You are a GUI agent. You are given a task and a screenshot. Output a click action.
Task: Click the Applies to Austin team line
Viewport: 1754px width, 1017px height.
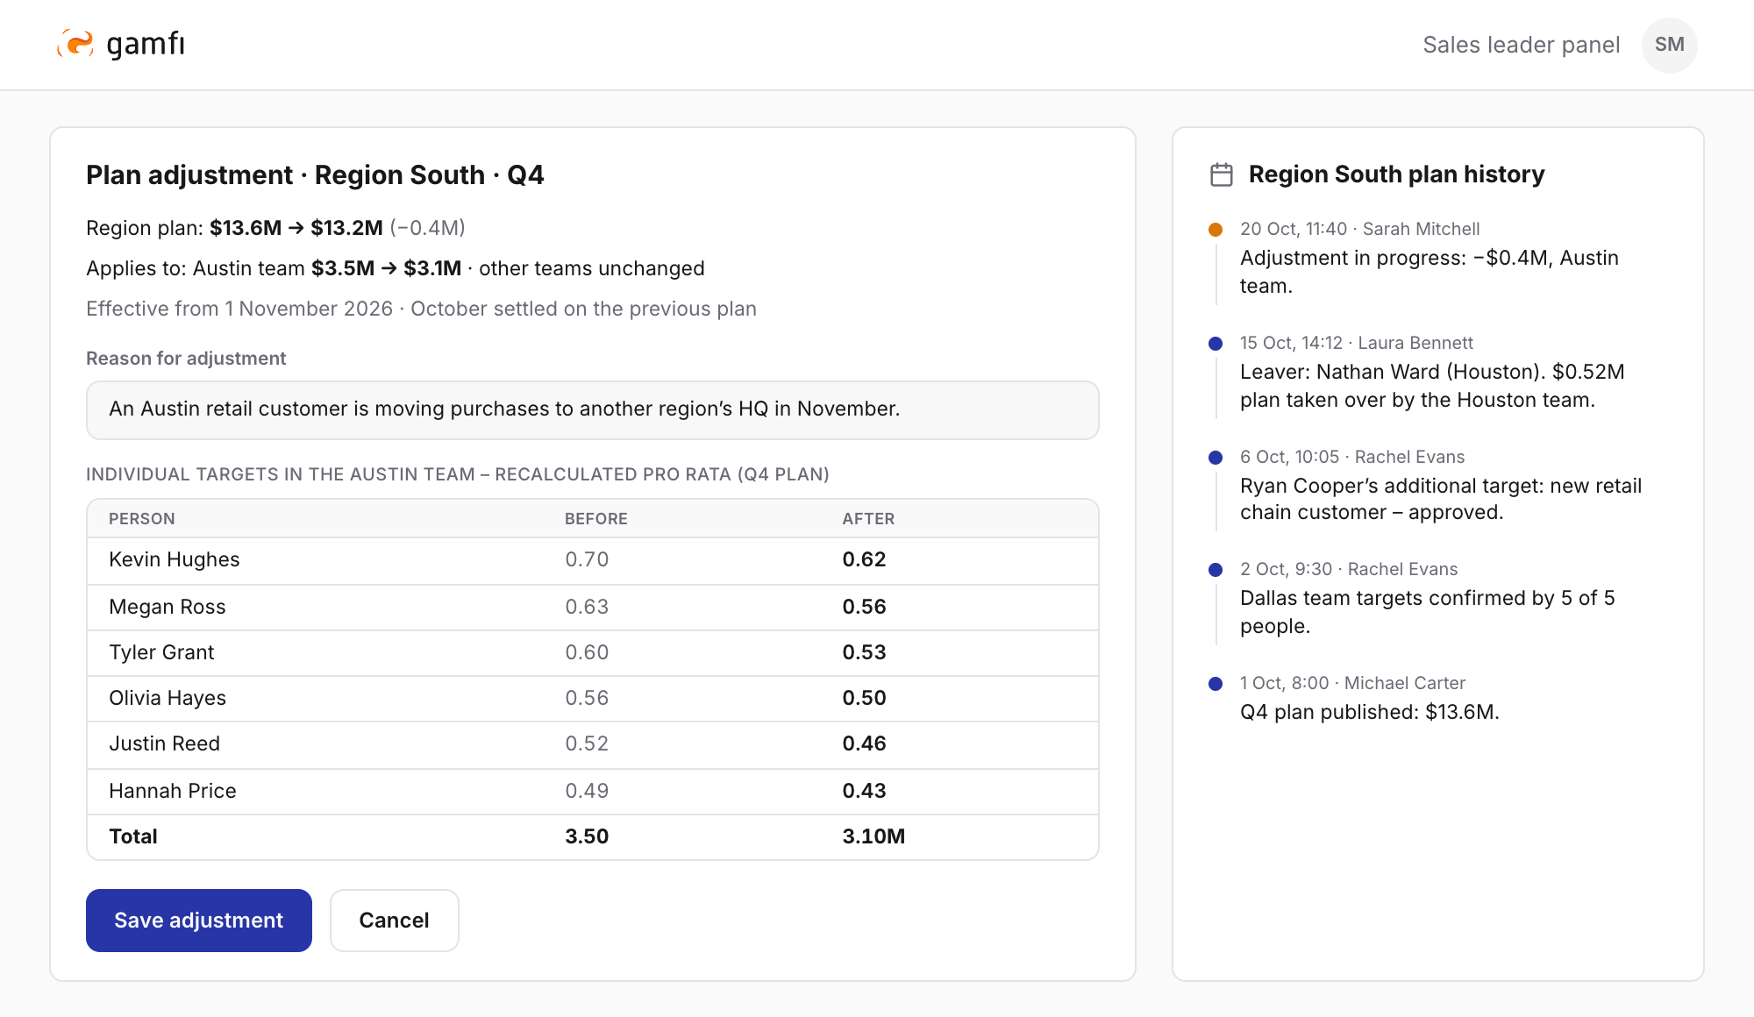pyautogui.click(x=396, y=268)
